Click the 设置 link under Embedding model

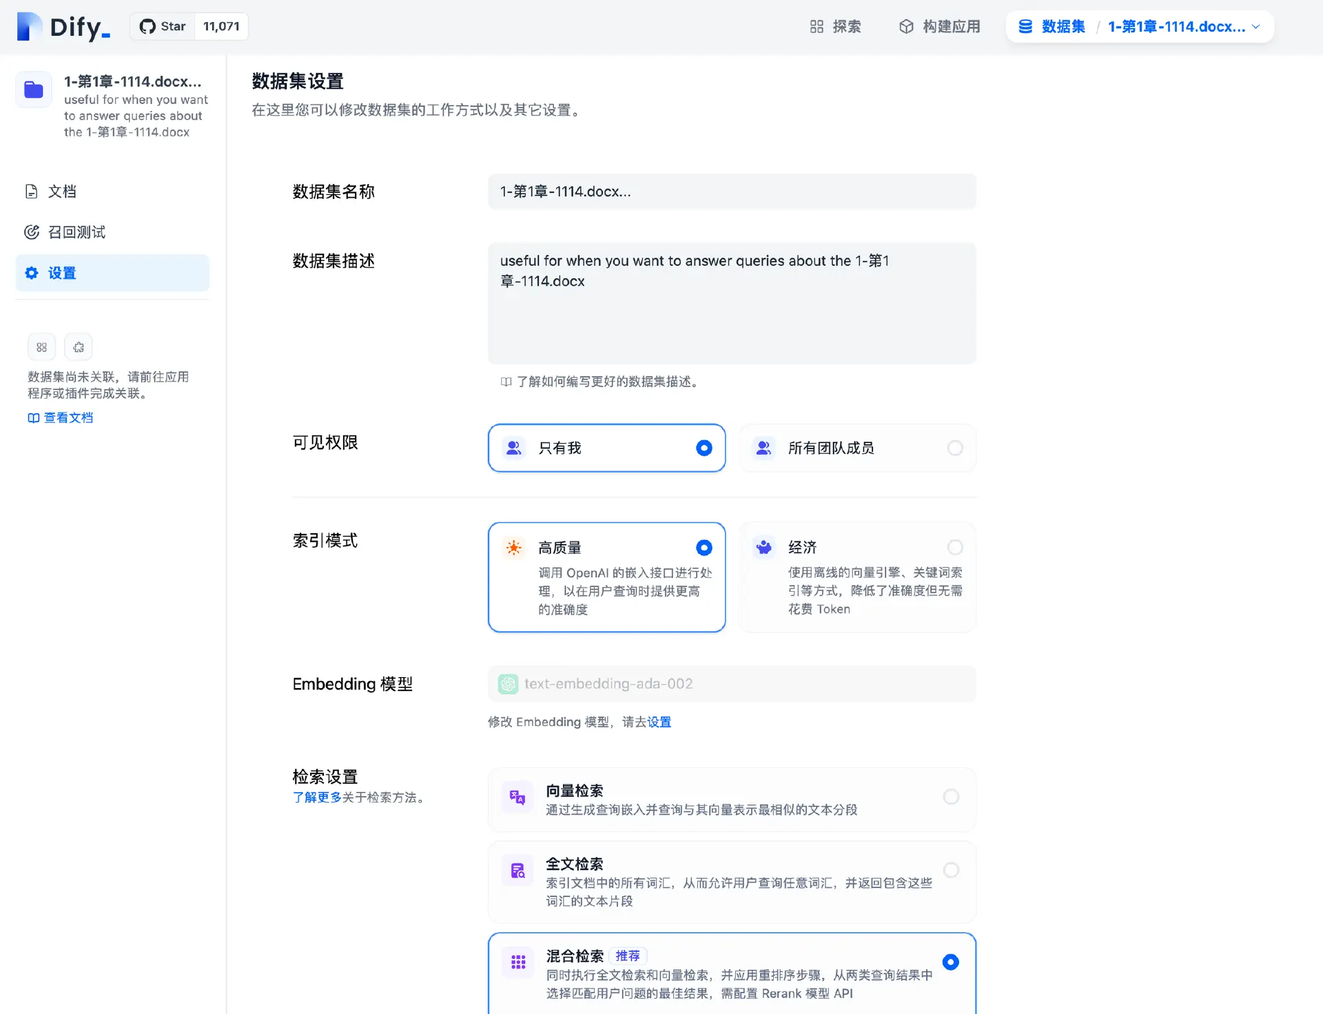click(659, 722)
